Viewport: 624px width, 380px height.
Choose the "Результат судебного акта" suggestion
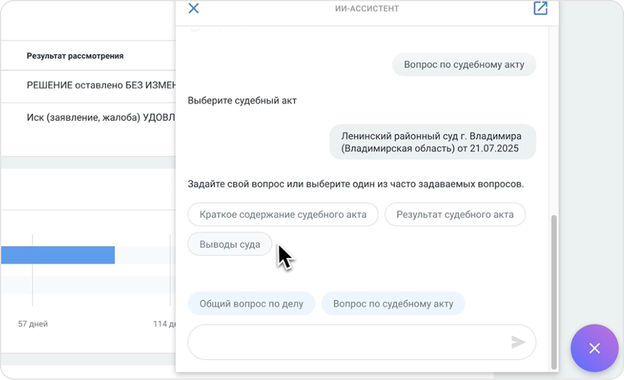point(455,214)
